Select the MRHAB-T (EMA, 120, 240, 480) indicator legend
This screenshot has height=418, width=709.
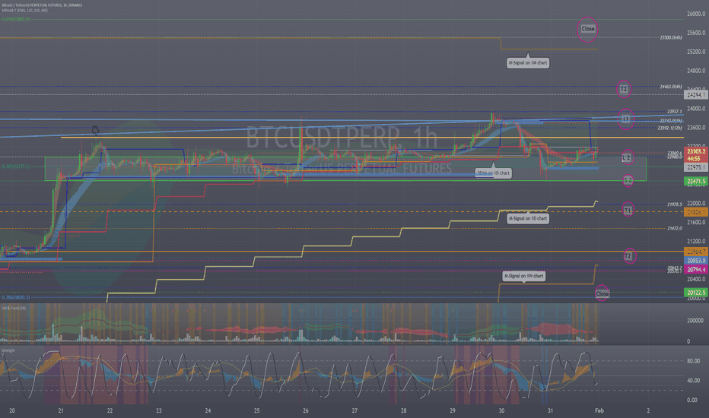click(x=24, y=11)
